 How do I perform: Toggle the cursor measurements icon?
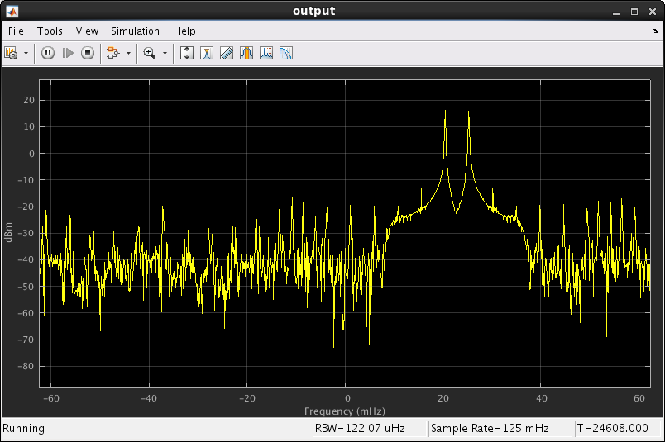(207, 53)
